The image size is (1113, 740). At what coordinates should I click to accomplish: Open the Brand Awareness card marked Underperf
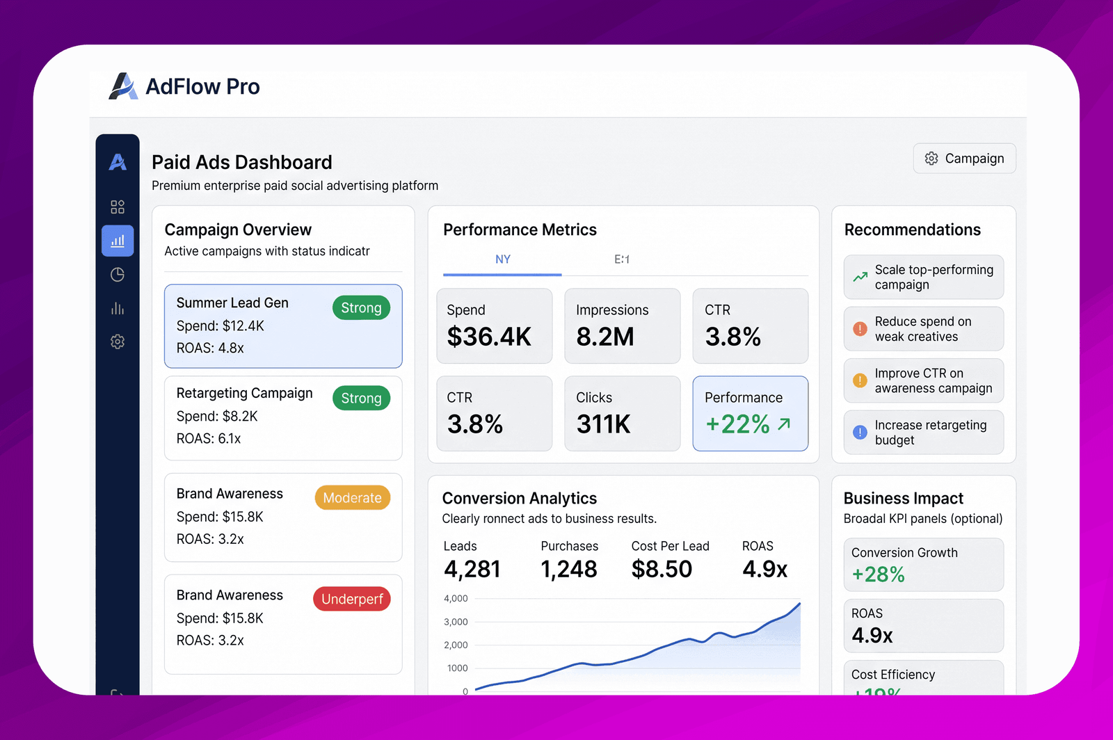pos(283,625)
